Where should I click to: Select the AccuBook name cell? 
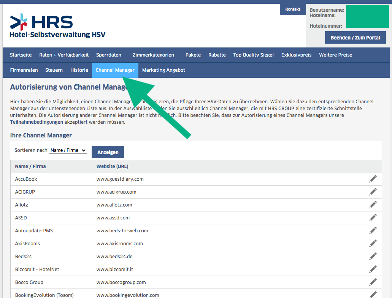pyautogui.click(x=26, y=179)
